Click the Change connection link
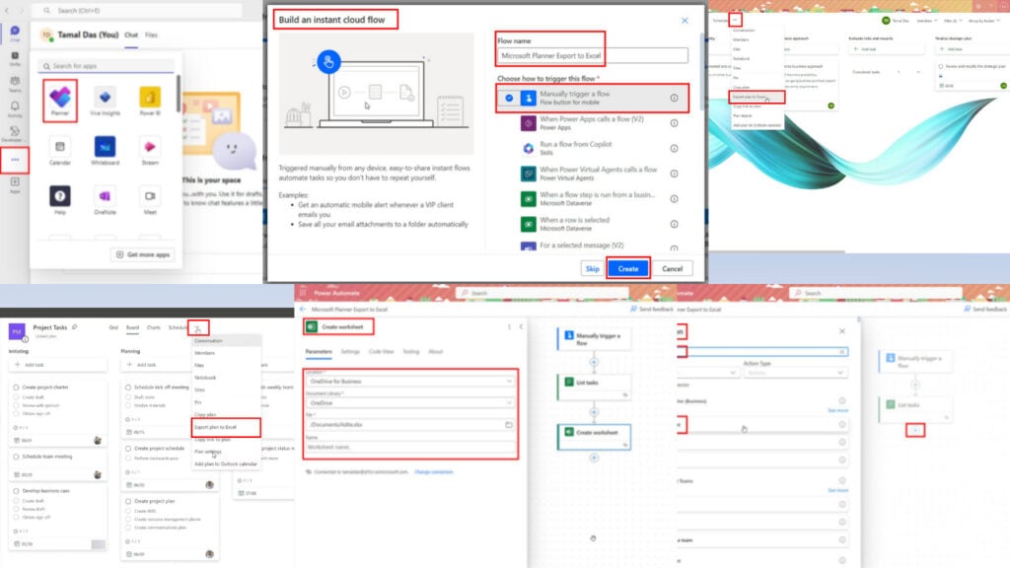The image size is (1010, 568). pos(433,472)
